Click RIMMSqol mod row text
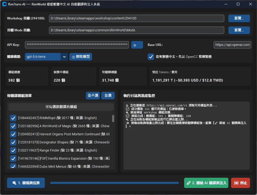This screenshot has height=195, width=257. point(57,118)
